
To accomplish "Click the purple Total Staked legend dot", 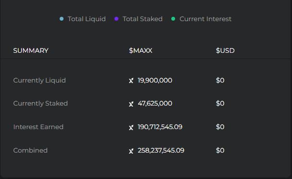I will pyautogui.click(x=116, y=19).
